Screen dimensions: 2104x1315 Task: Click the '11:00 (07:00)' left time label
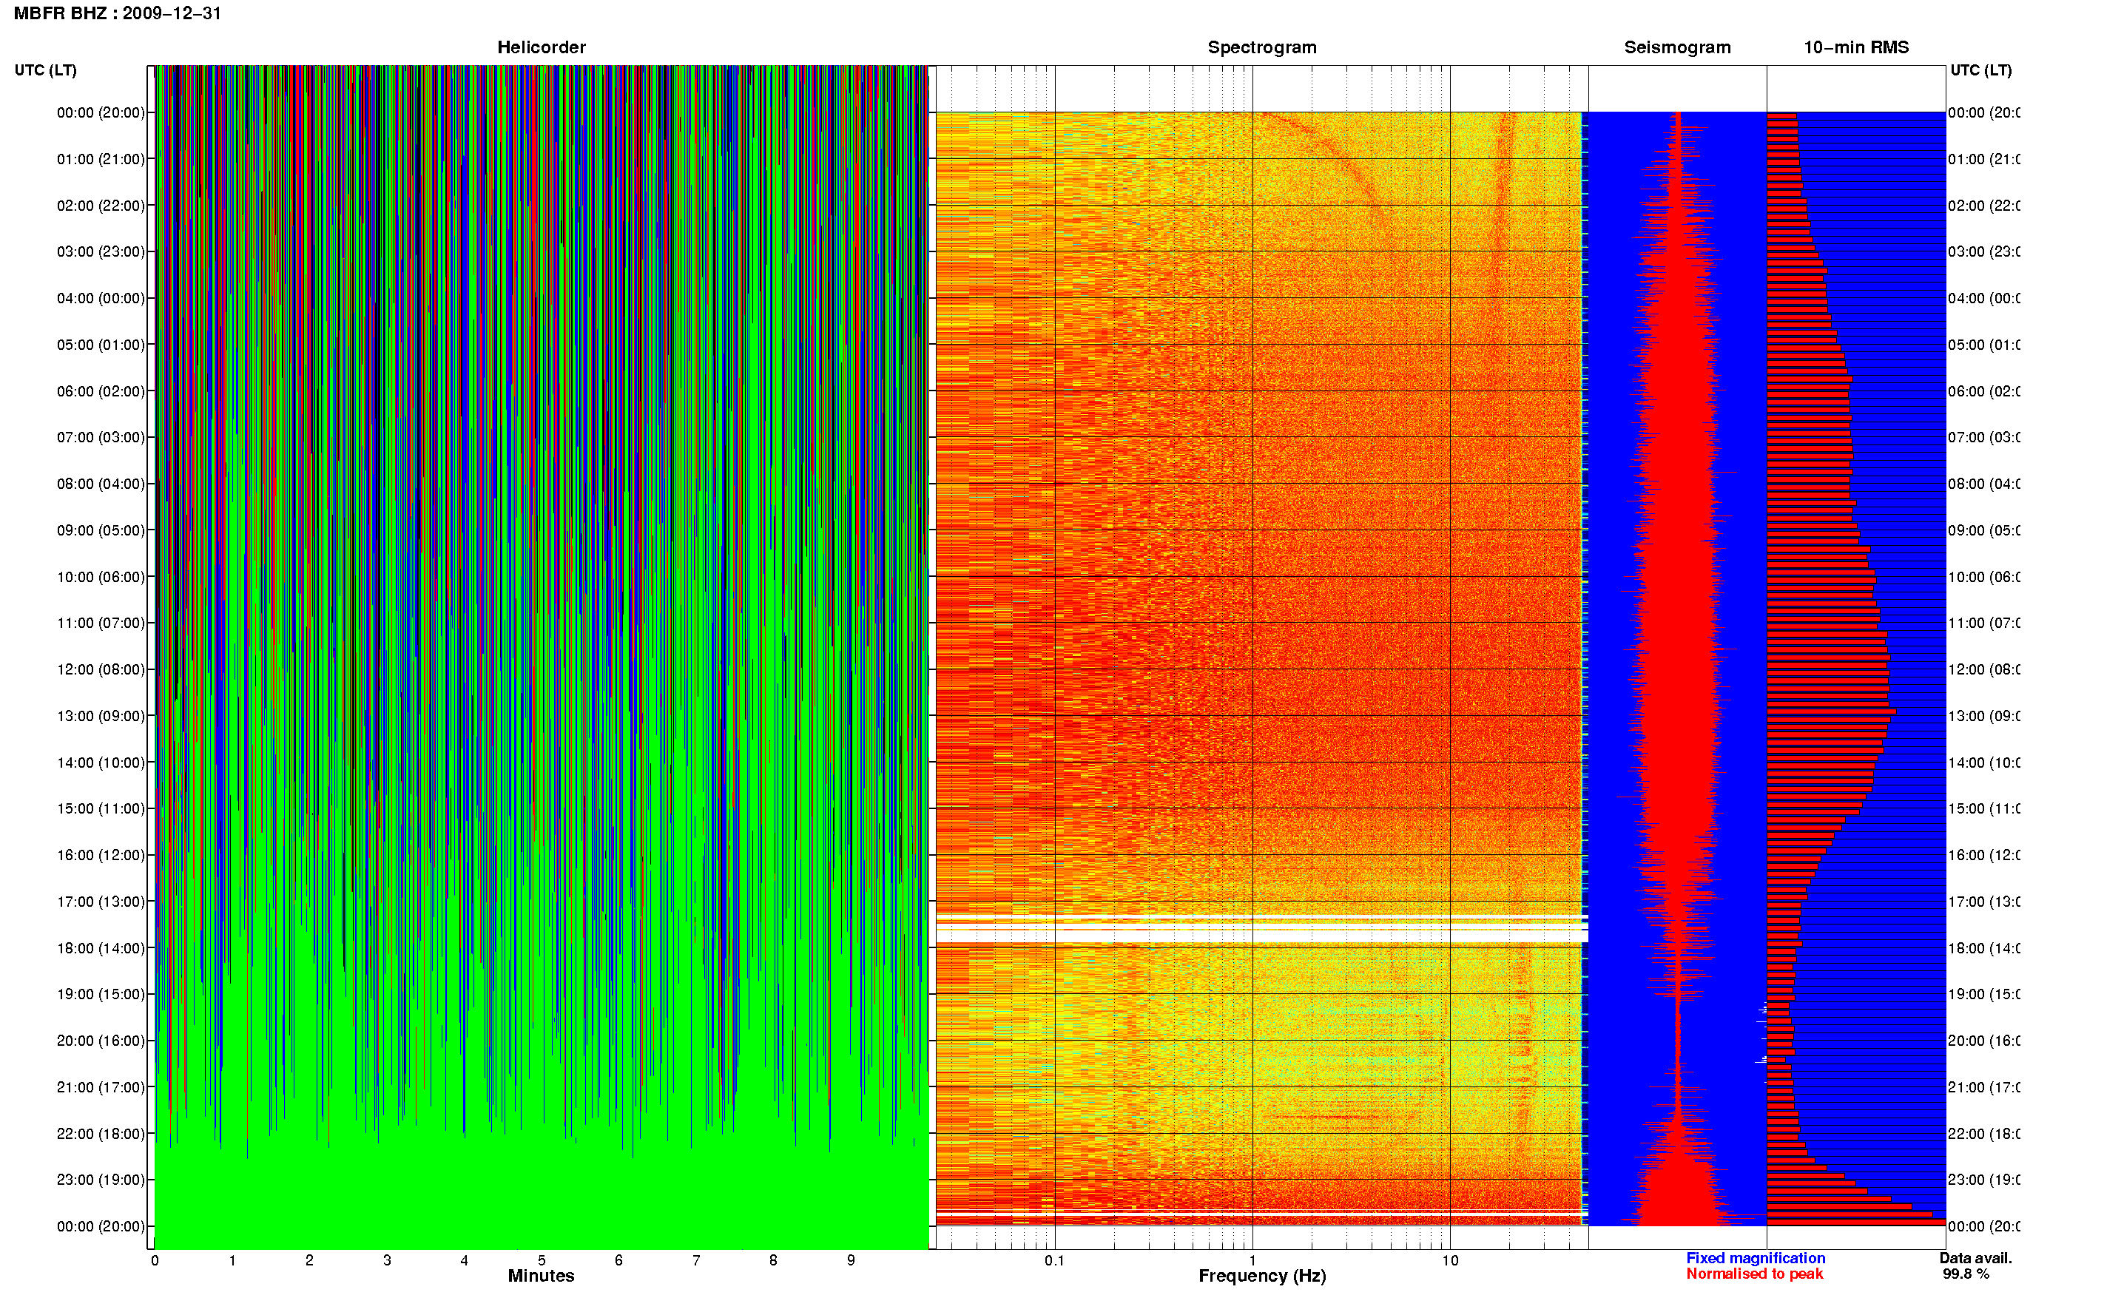click(x=101, y=623)
